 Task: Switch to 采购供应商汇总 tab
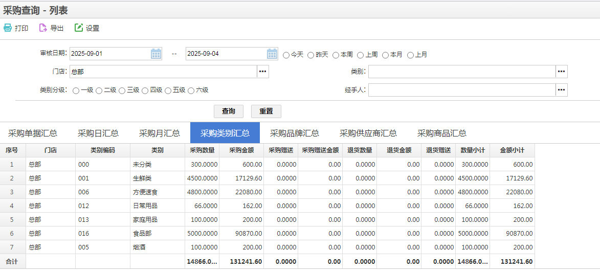point(368,133)
